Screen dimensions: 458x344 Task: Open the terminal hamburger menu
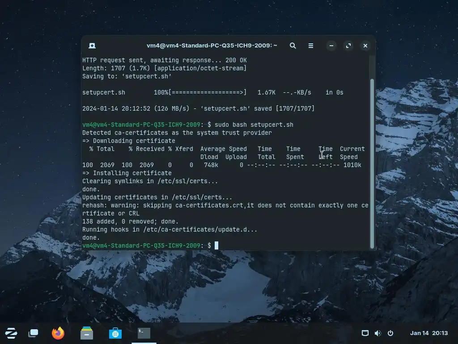[x=311, y=46]
